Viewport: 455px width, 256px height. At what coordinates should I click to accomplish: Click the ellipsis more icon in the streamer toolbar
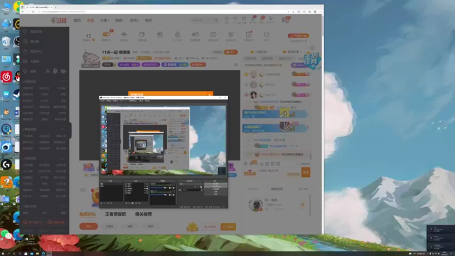point(266,35)
